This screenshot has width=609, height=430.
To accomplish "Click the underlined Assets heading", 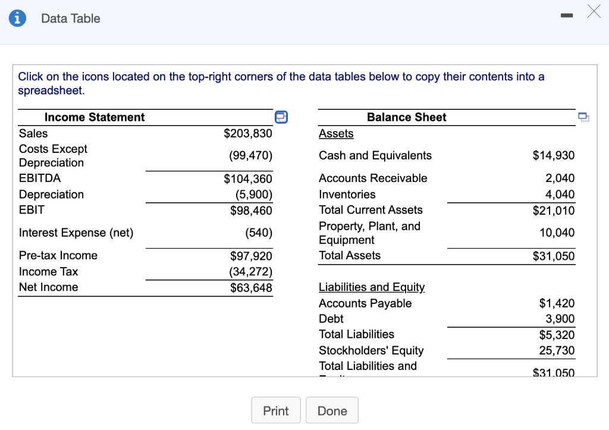I will [x=336, y=133].
